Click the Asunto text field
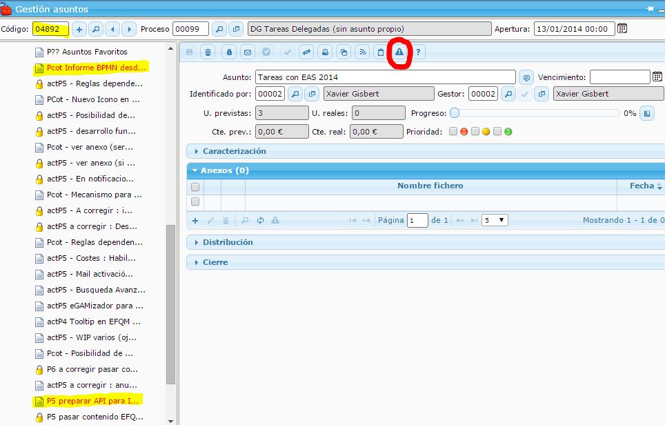 (385, 77)
